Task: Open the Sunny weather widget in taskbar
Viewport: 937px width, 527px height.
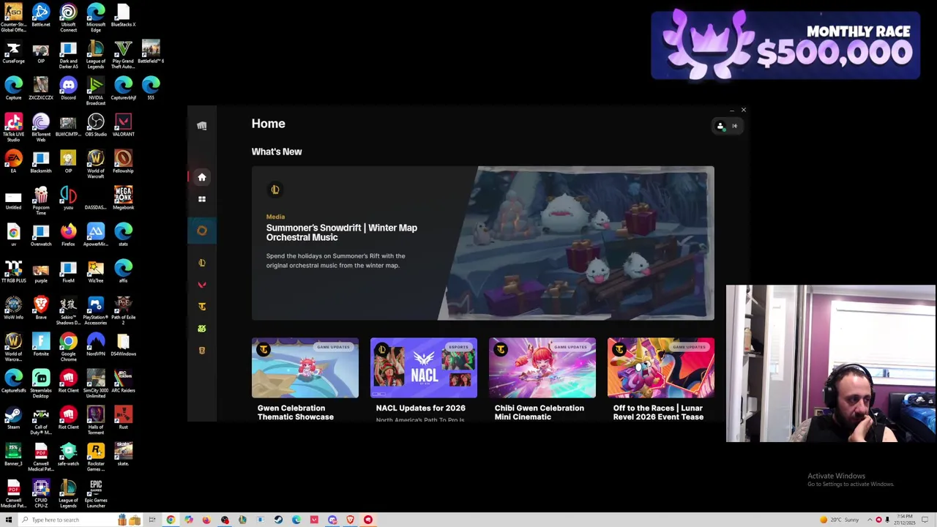Action: pyautogui.click(x=839, y=520)
